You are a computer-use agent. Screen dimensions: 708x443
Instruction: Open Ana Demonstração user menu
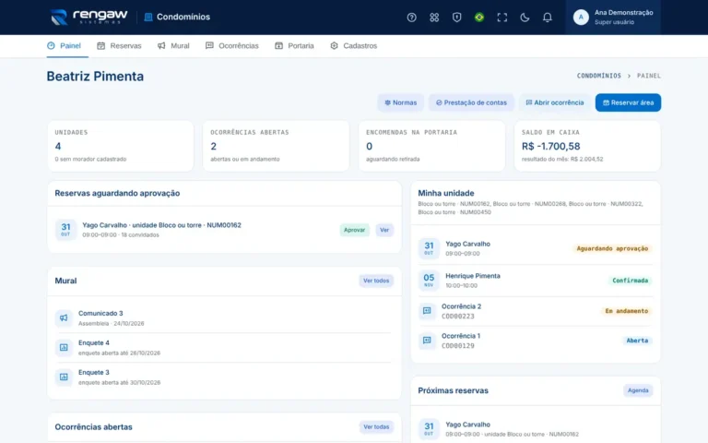tap(613, 18)
